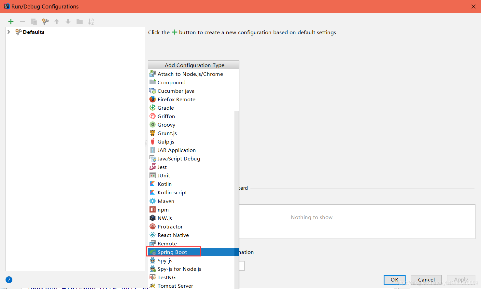Click the Move Up arrow in toolbar
The width and height of the screenshot is (481, 289).
(57, 21)
